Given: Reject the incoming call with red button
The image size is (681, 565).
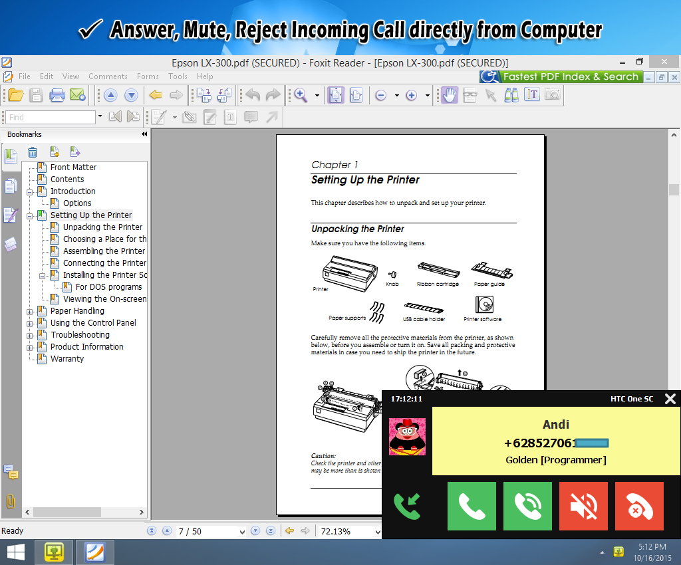Looking at the screenshot, I should click(639, 507).
